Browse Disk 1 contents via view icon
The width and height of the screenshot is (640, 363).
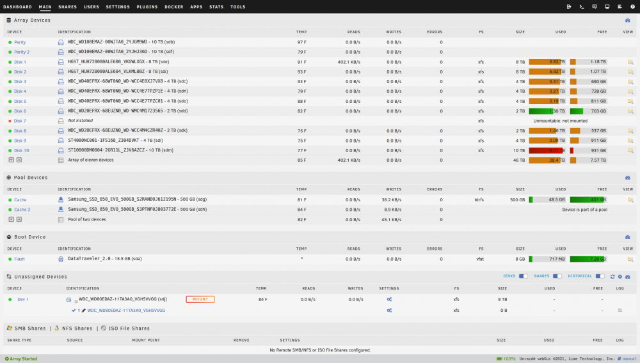pos(630,62)
